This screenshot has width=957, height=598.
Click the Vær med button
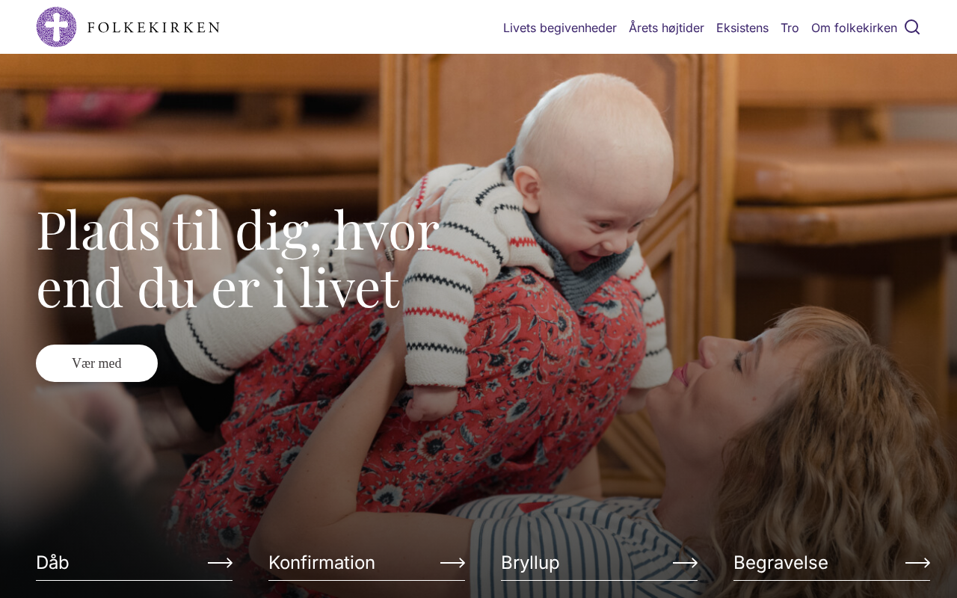[x=96, y=363]
